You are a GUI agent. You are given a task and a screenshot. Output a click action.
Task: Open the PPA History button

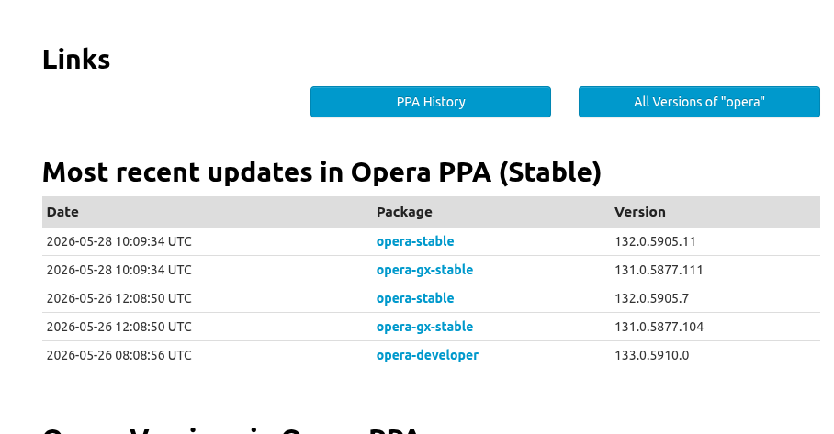(x=430, y=102)
